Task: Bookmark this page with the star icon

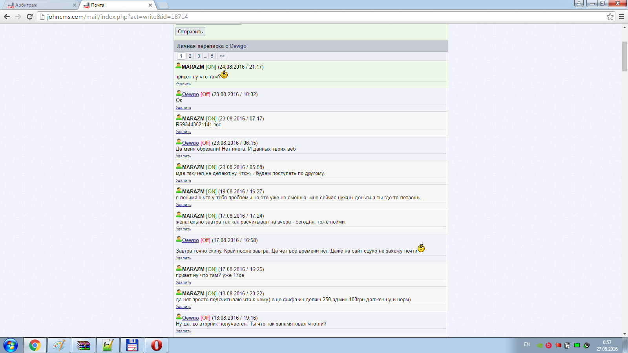Action: point(610,16)
